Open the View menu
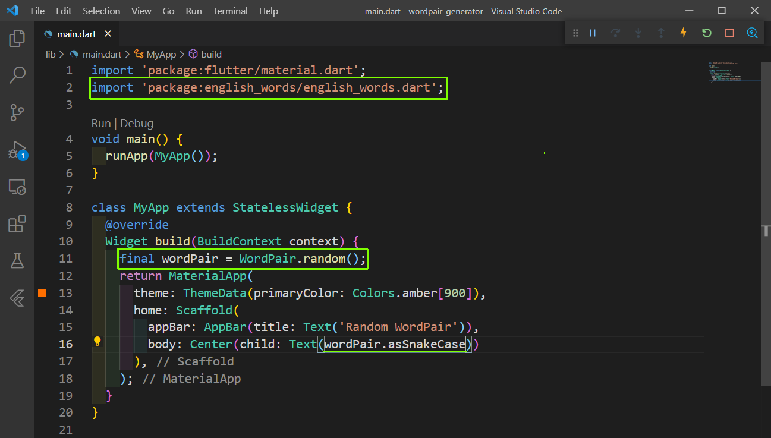This screenshot has width=771, height=438. click(141, 11)
